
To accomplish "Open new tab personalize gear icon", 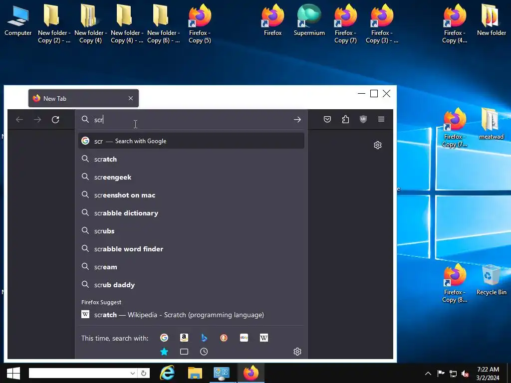I will 378,145.
